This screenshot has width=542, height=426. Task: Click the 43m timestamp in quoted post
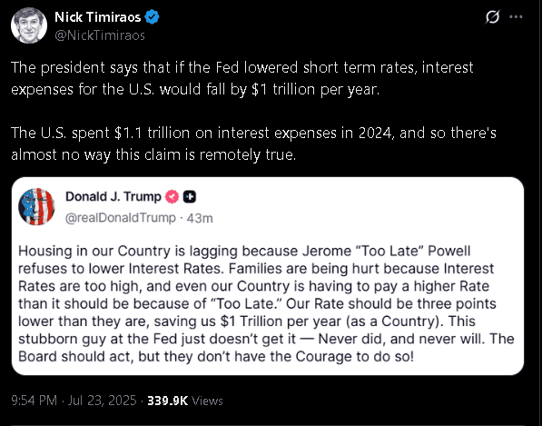click(x=200, y=219)
